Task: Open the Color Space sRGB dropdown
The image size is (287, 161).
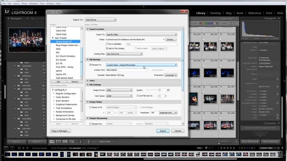Action: point(119,96)
